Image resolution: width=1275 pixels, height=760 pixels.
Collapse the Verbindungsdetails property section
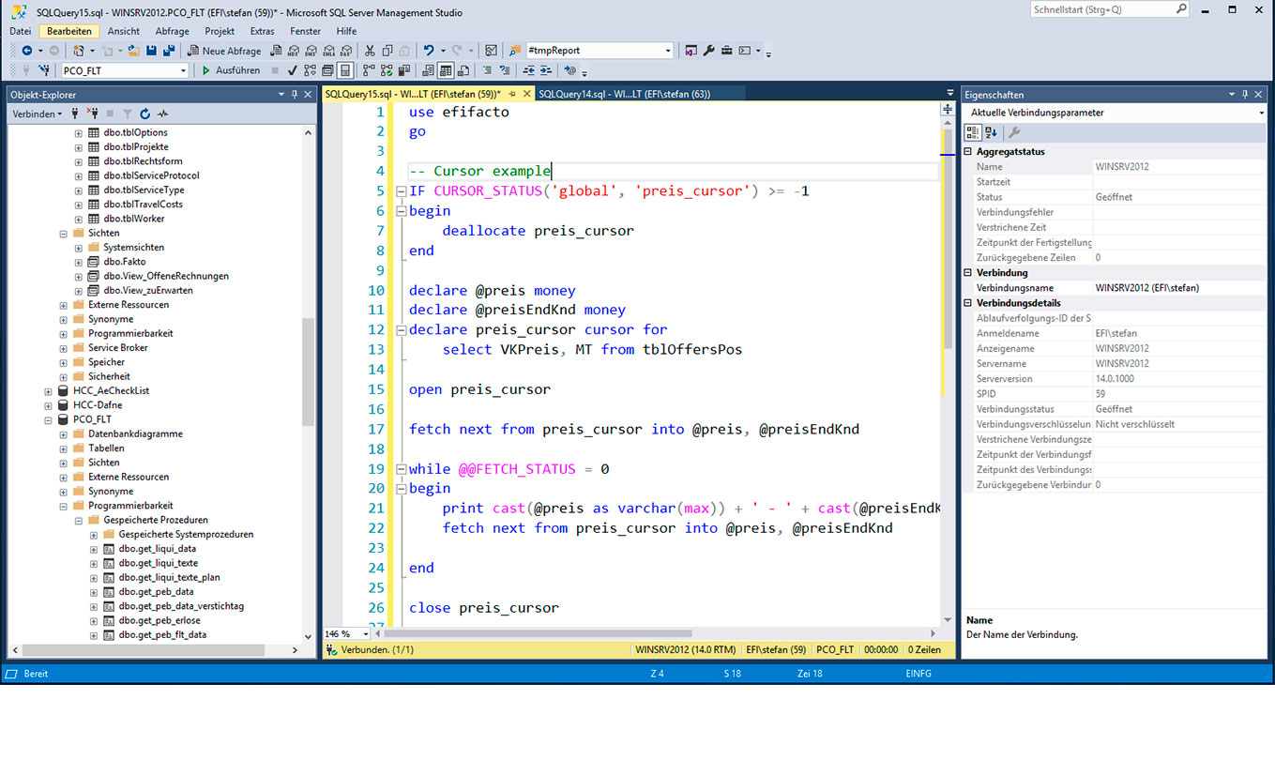968,303
